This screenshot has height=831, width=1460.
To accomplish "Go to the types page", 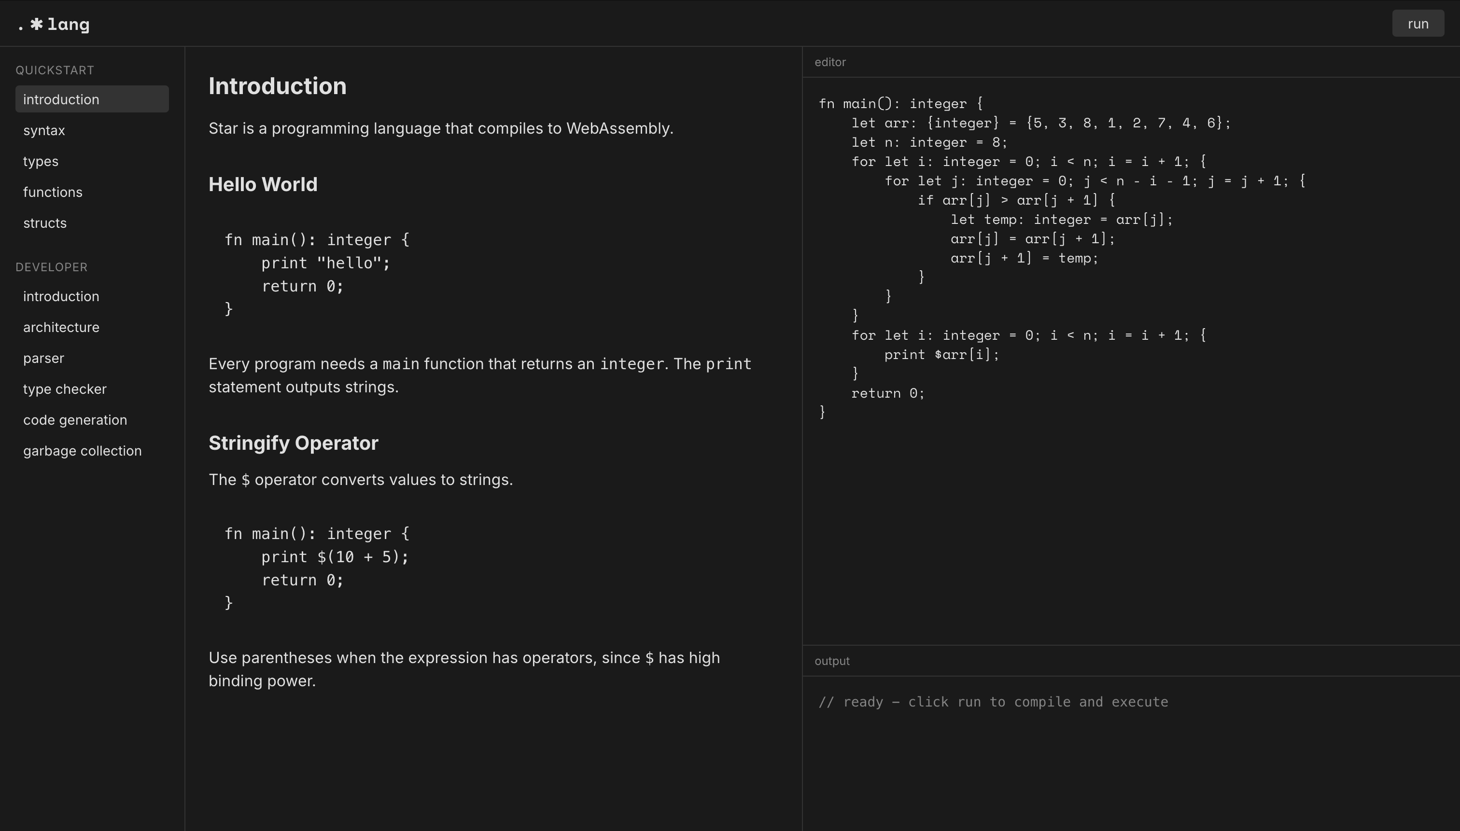I will 41,161.
